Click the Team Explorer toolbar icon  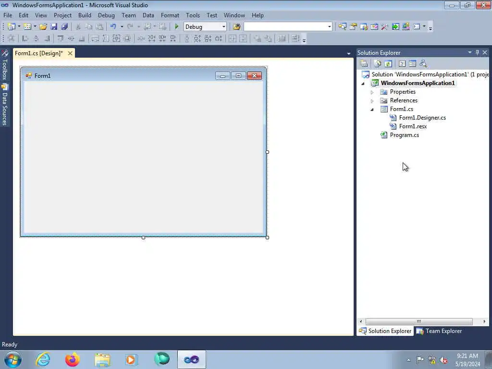click(364, 27)
